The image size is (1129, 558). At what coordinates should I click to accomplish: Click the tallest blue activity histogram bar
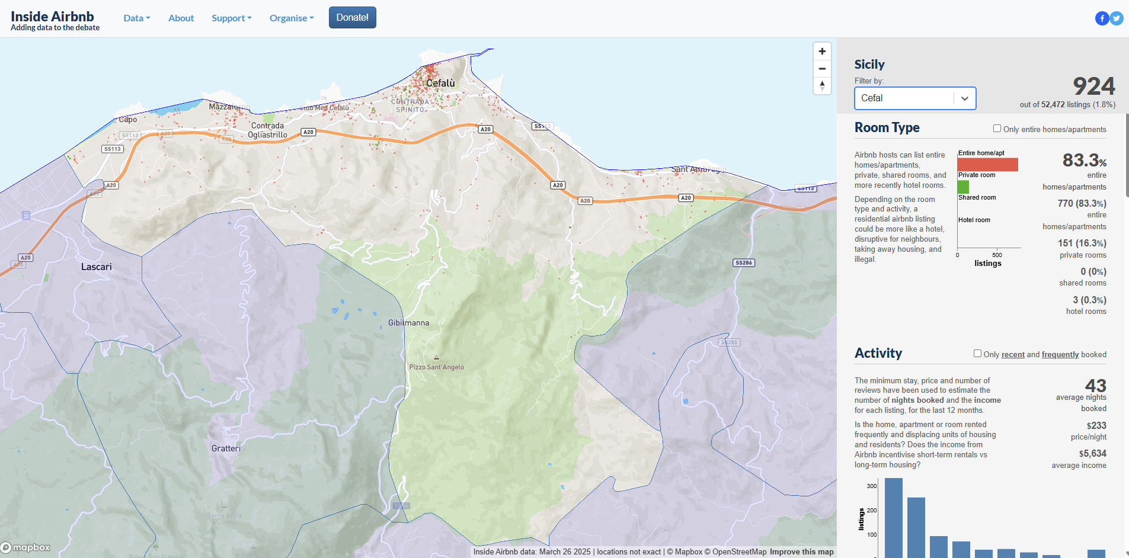(x=894, y=518)
